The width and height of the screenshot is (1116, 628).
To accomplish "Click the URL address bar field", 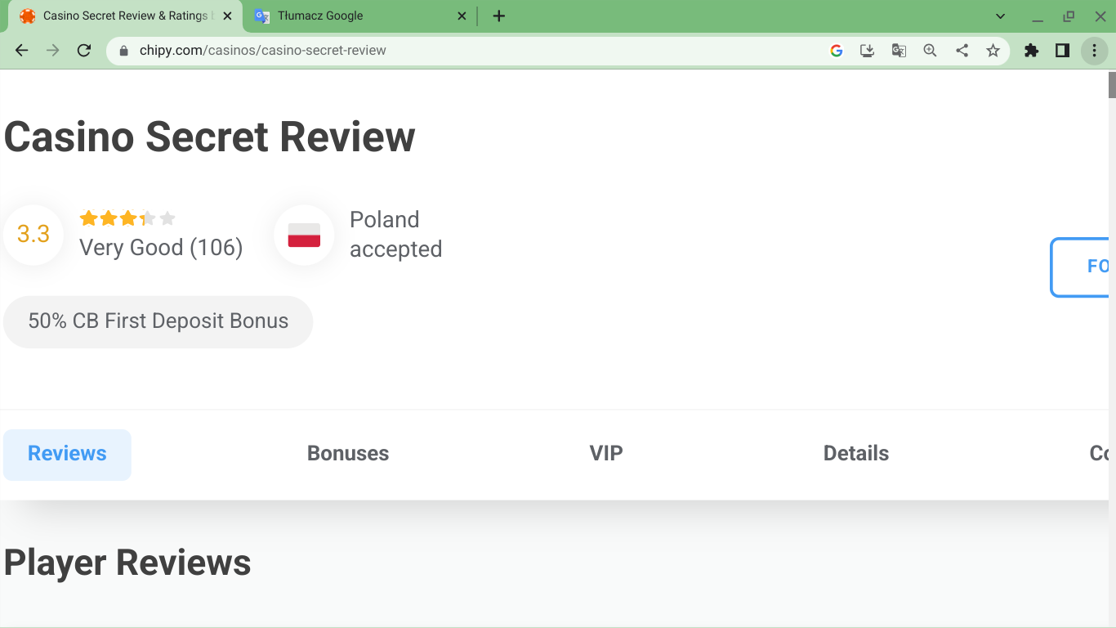I will (474, 51).
